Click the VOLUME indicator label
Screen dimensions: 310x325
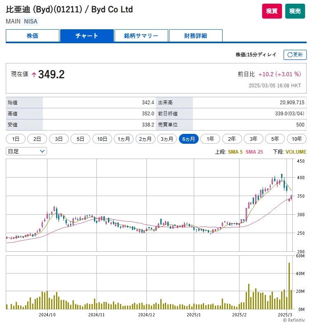tap(296, 152)
